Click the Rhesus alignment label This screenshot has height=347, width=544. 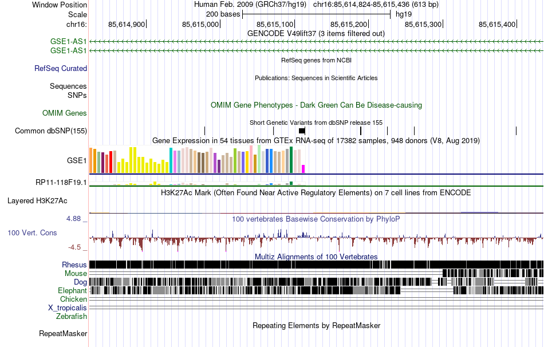[x=74, y=265]
